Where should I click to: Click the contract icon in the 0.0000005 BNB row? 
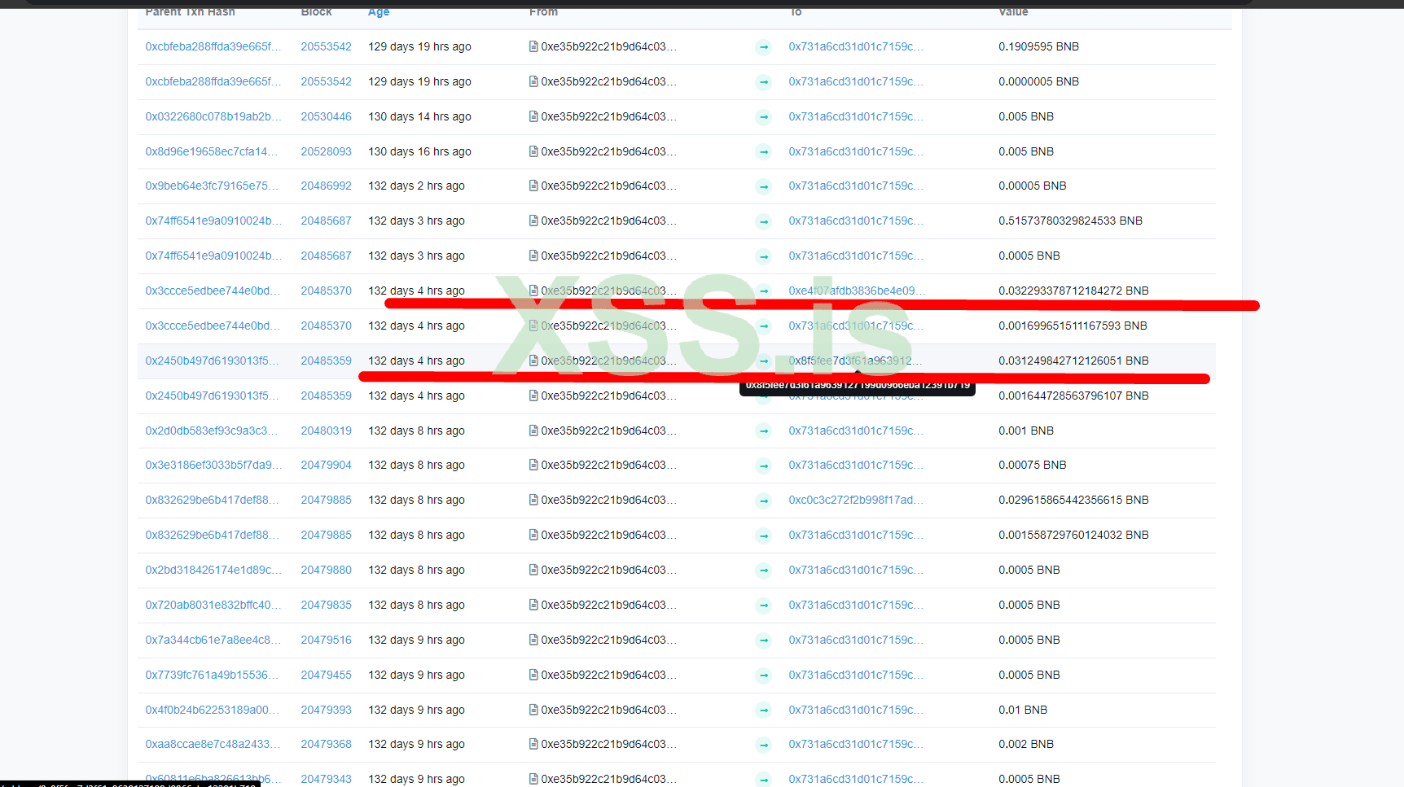pos(533,81)
